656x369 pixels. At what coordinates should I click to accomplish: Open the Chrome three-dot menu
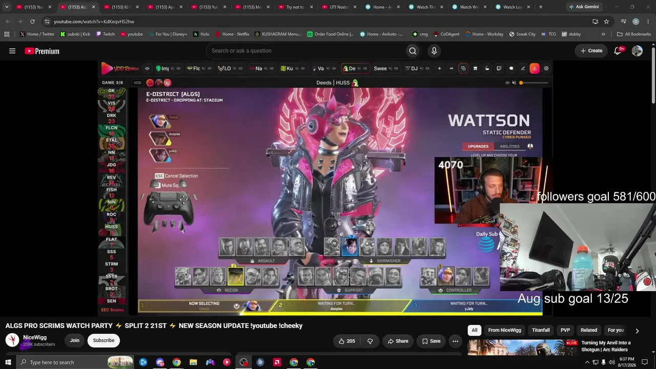648,22
